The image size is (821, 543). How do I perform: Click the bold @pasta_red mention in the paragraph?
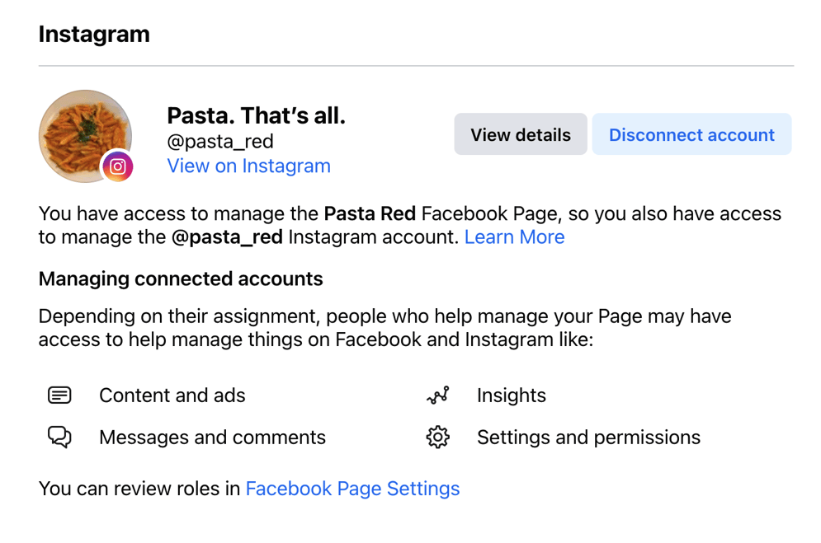point(227,237)
